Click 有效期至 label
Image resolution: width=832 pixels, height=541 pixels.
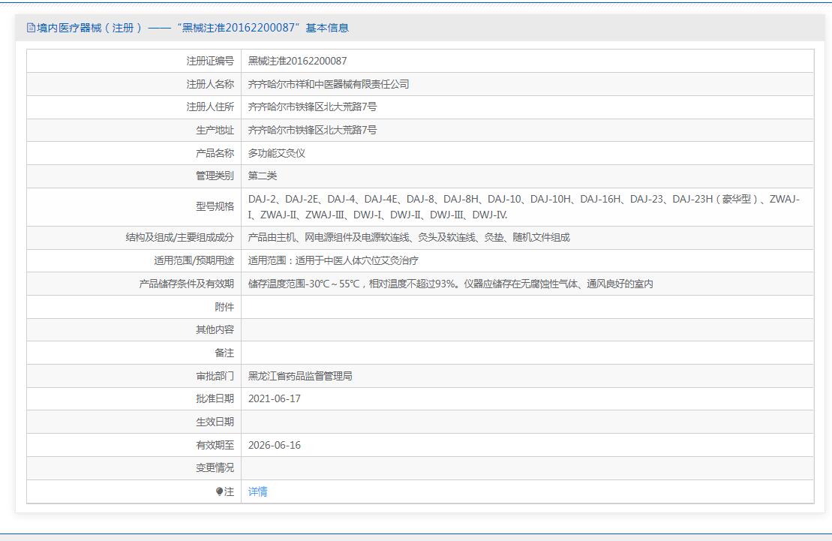[x=215, y=445]
